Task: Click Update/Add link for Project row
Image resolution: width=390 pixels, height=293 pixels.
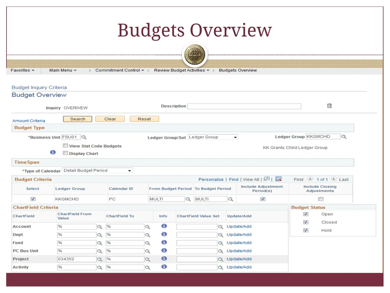Action: (239, 259)
